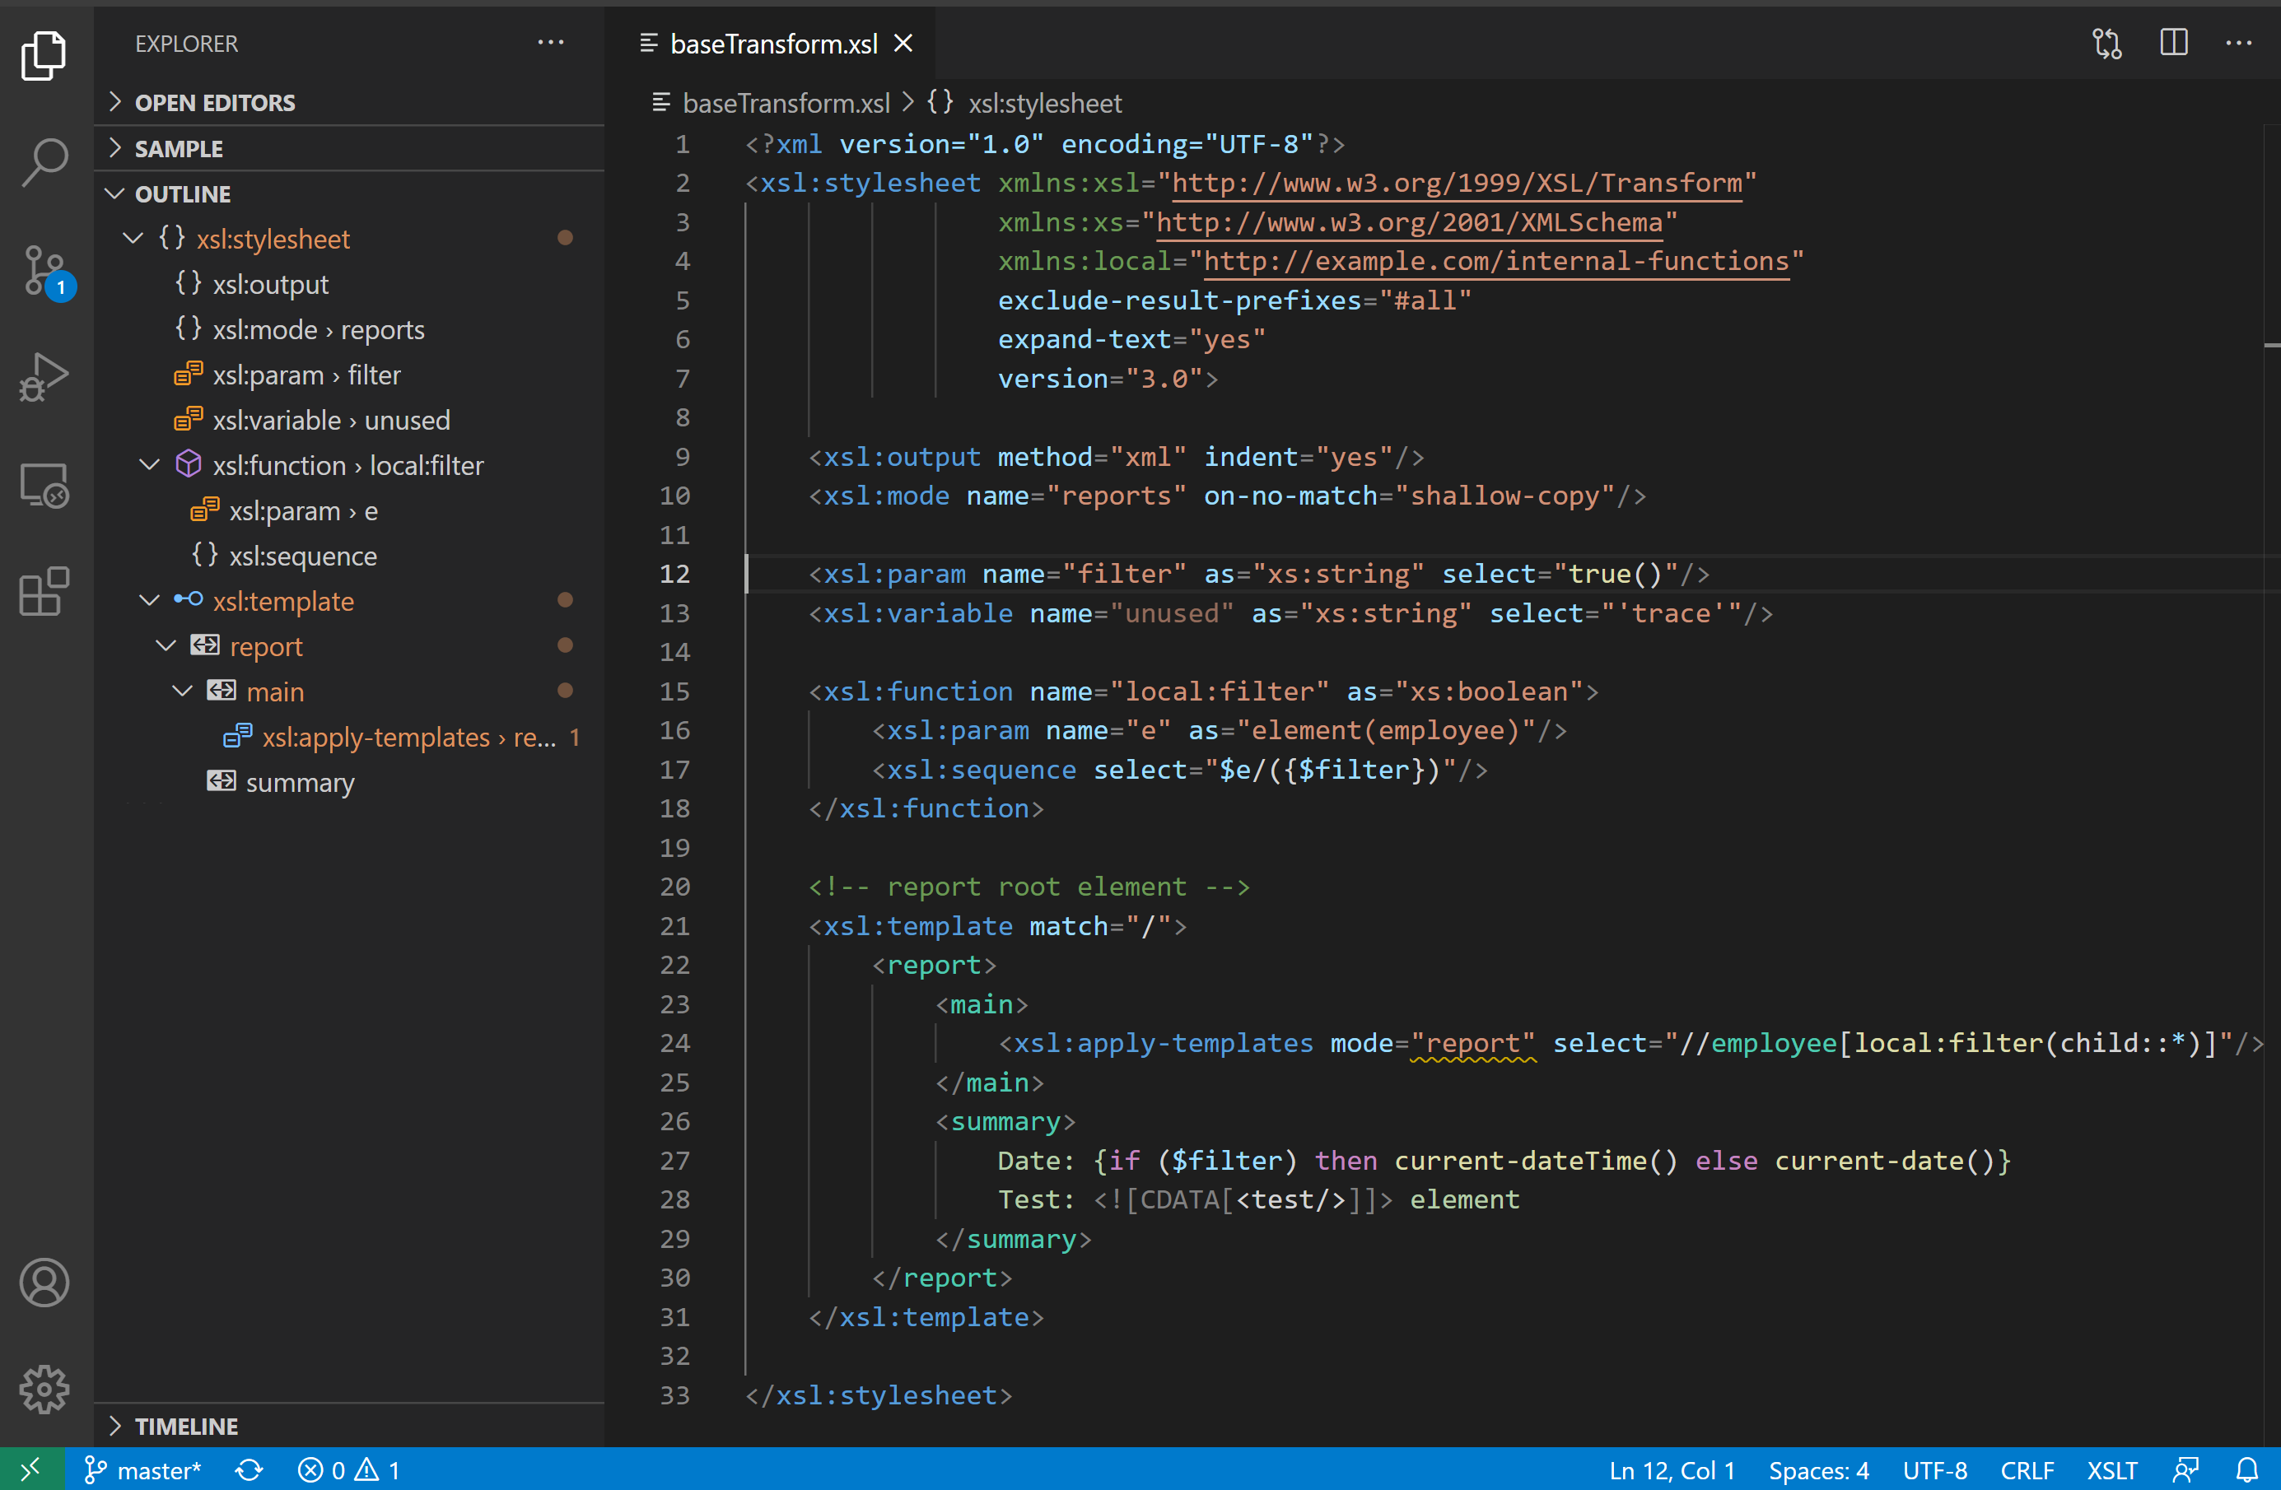
Task: Open the Remote Explorer view
Action: point(44,485)
